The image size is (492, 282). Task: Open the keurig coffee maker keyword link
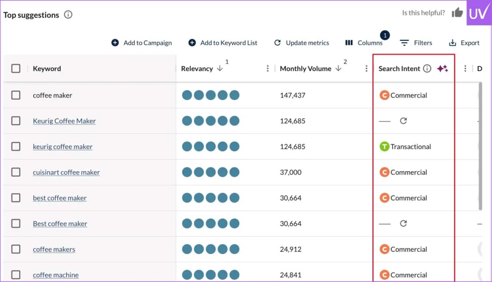tap(62, 147)
